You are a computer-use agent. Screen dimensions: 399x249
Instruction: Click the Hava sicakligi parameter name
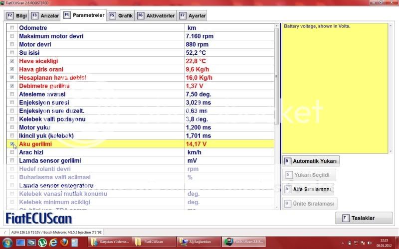(x=38, y=61)
